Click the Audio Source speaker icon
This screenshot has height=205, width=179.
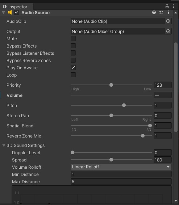click(10, 12)
